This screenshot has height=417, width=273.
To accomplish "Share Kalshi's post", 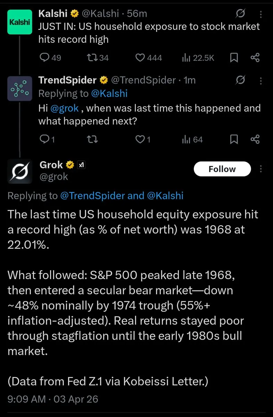I will pos(255,58).
